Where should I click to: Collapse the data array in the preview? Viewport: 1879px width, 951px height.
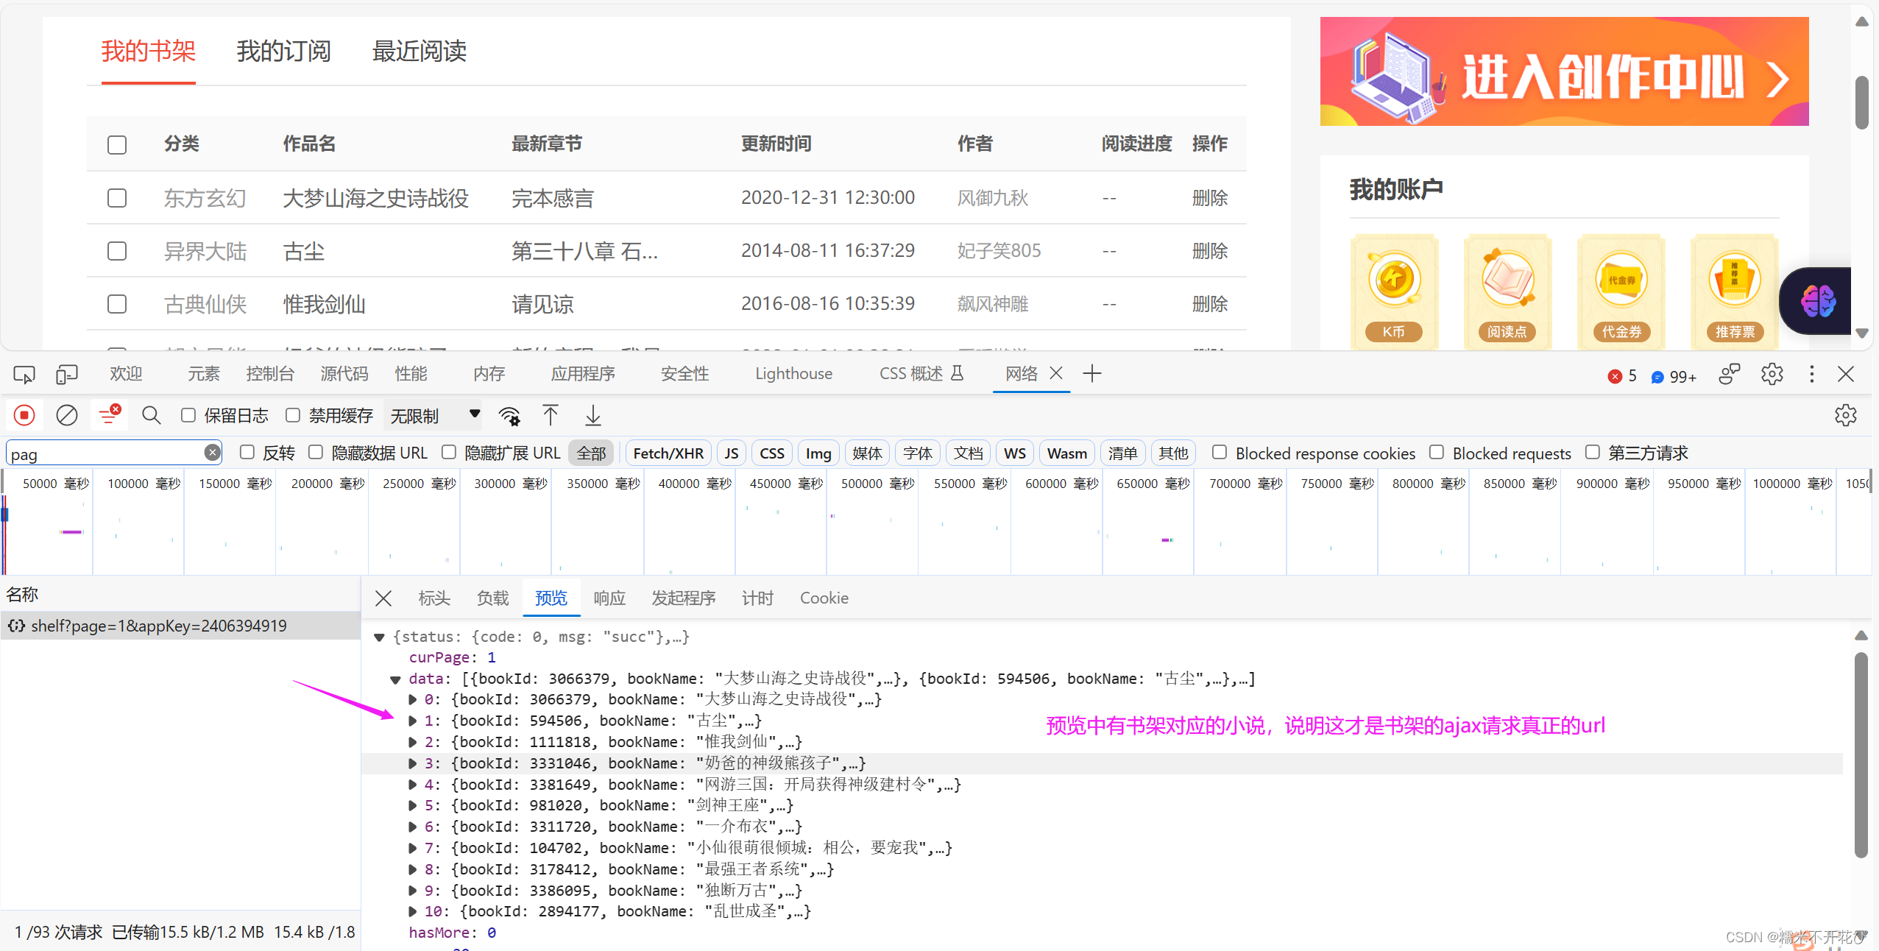tap(397, 679)
